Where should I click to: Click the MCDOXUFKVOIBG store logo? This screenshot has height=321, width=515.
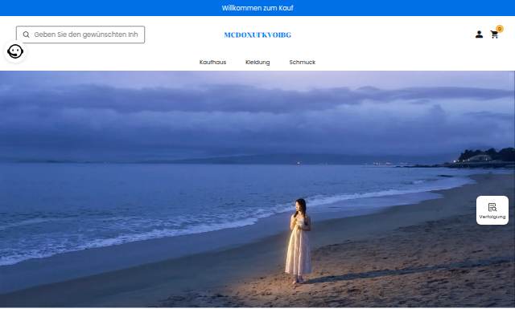pyautogui.click(x=257, y=35)
